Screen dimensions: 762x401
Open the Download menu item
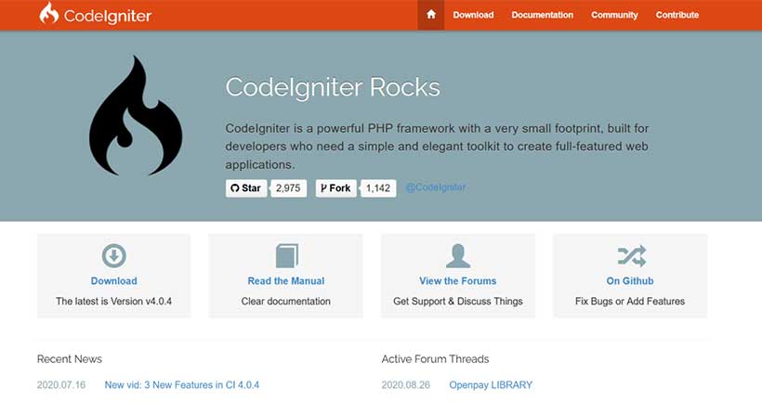[x=473, y=15]
